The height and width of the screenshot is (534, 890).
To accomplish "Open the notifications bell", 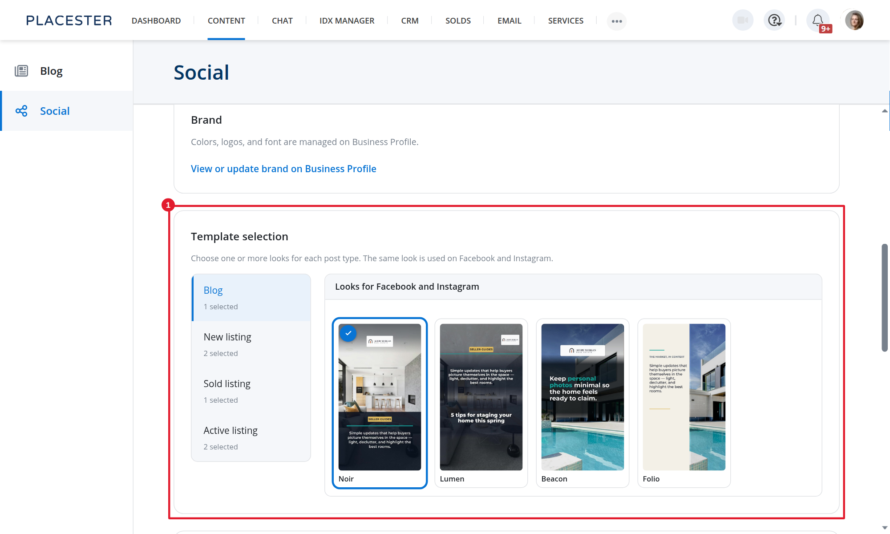I will (x=818, y=20).
